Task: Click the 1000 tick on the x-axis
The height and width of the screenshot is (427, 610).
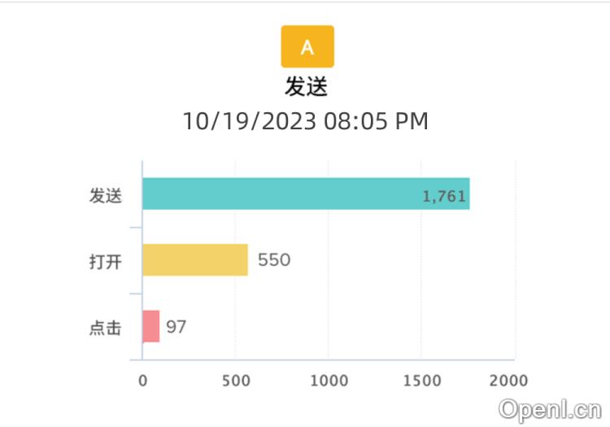Action: (x=328, y=381)
